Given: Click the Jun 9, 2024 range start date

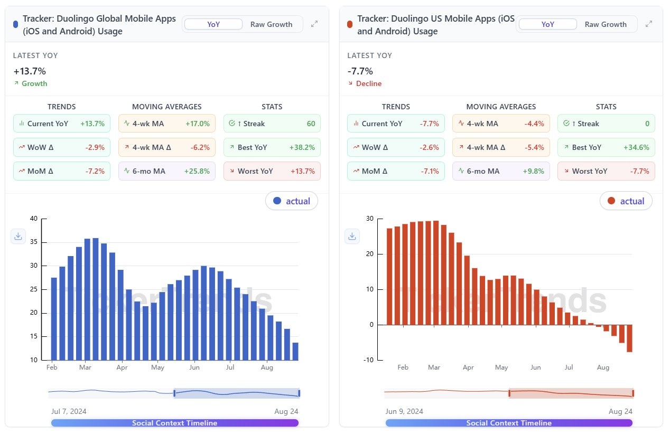Looking at the screenshot, I should [x=404, y=411].
